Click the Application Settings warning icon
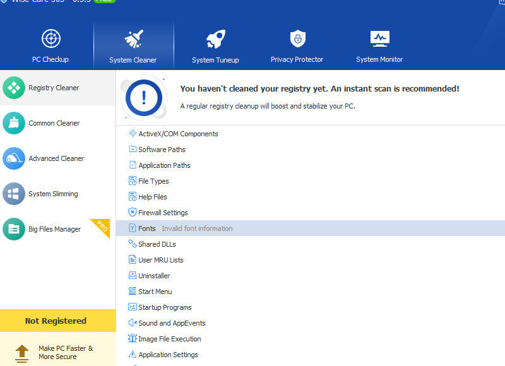This screenshot has width=505, height=366. coord(133,355)
